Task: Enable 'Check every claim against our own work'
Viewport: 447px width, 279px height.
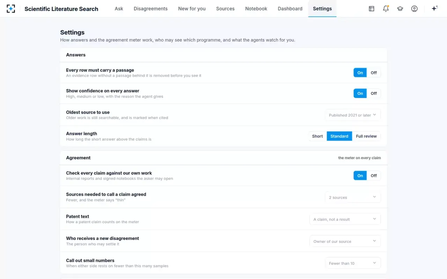Action: [360, 176]
